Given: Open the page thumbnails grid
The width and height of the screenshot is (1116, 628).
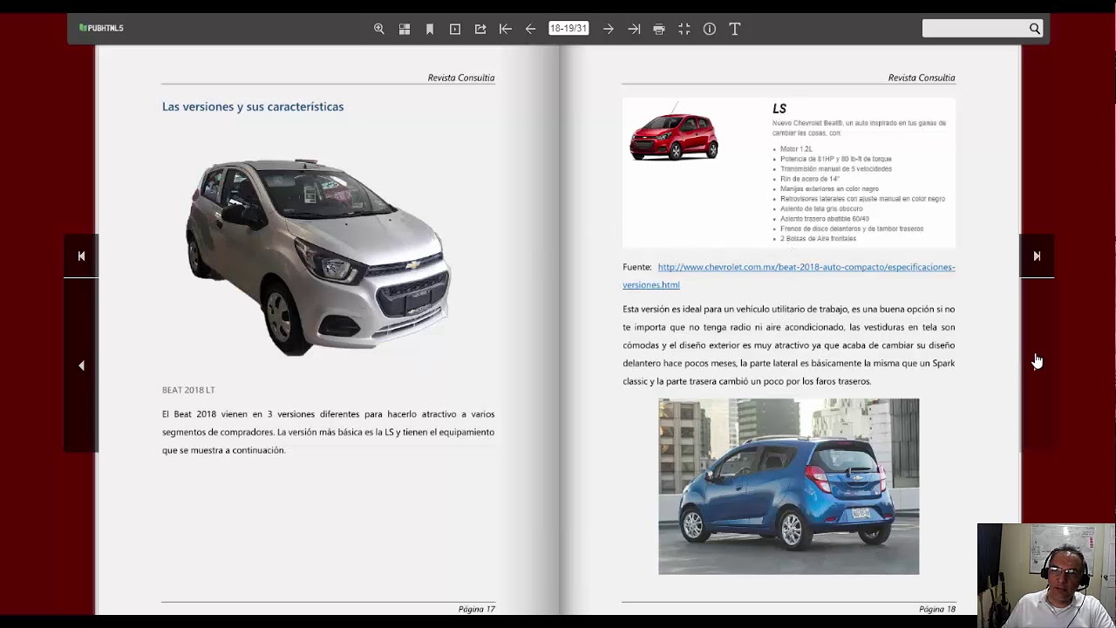Looking at the screenshot, I should pos(405,29).
